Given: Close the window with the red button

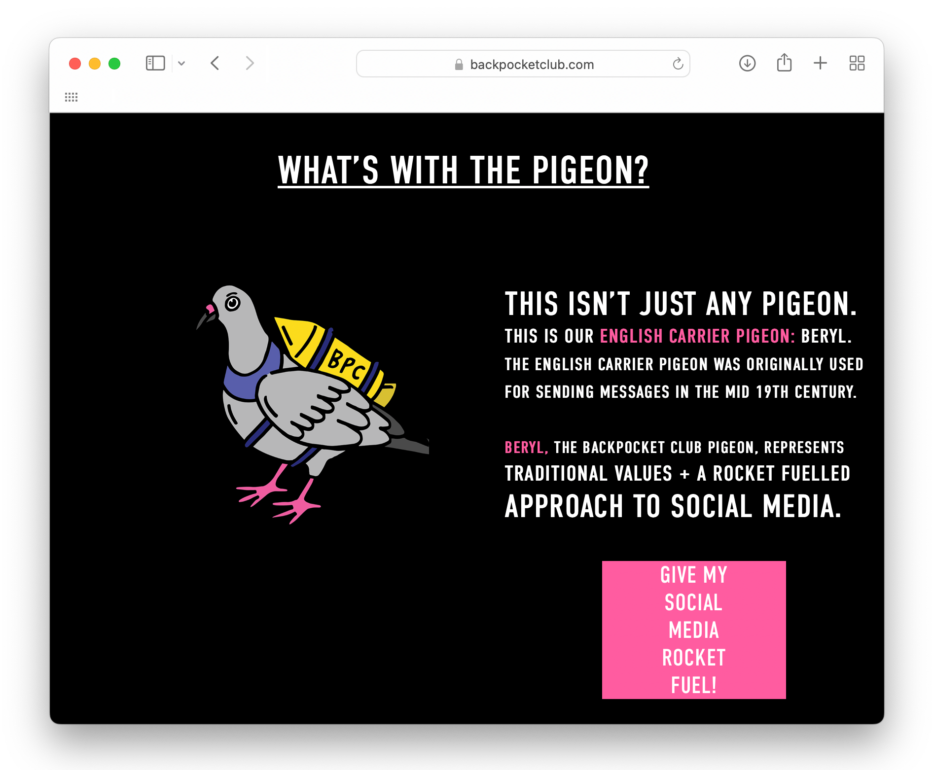Looking at the screenshot, I should [x=75, y=64].
